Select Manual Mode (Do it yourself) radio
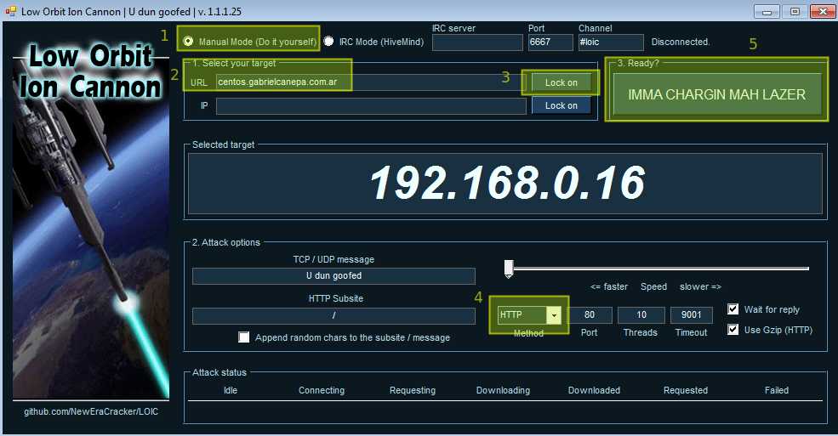The image size is (838, 436). point(188,41)
